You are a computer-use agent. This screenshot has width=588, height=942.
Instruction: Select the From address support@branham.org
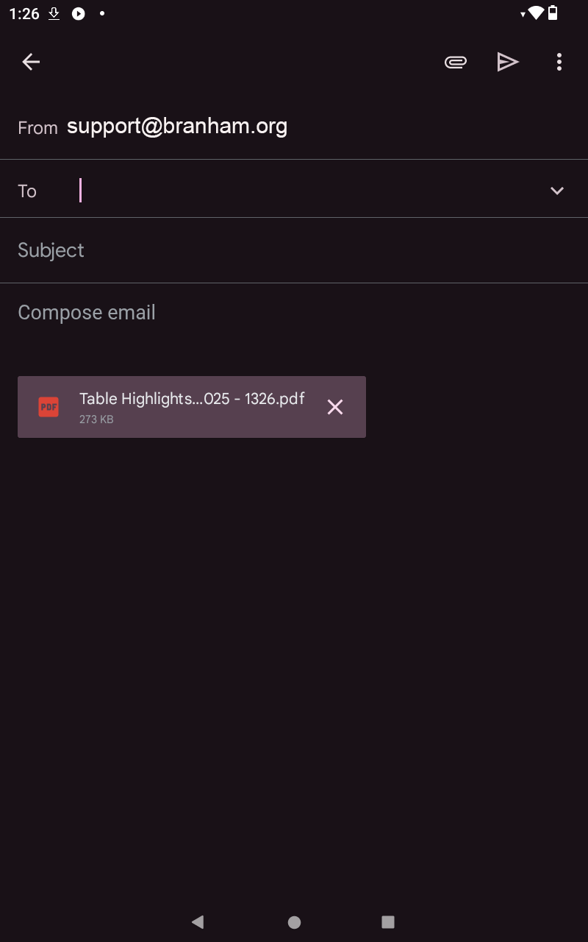coord(177,127)
